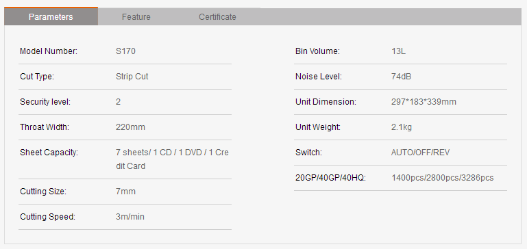Switch to the Parameters tab
The image size is (527, 249).
pos(51,16)
